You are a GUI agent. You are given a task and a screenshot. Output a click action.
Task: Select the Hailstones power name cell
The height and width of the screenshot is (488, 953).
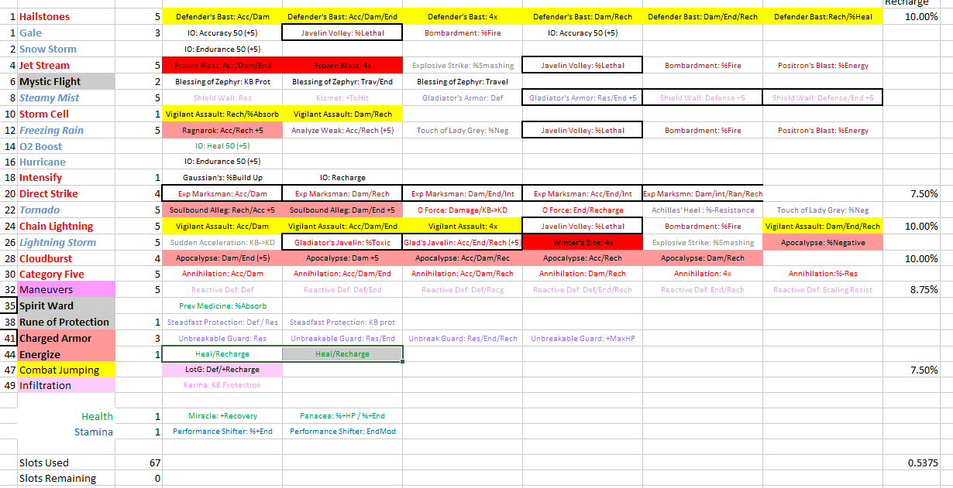(x=66, y=16)
